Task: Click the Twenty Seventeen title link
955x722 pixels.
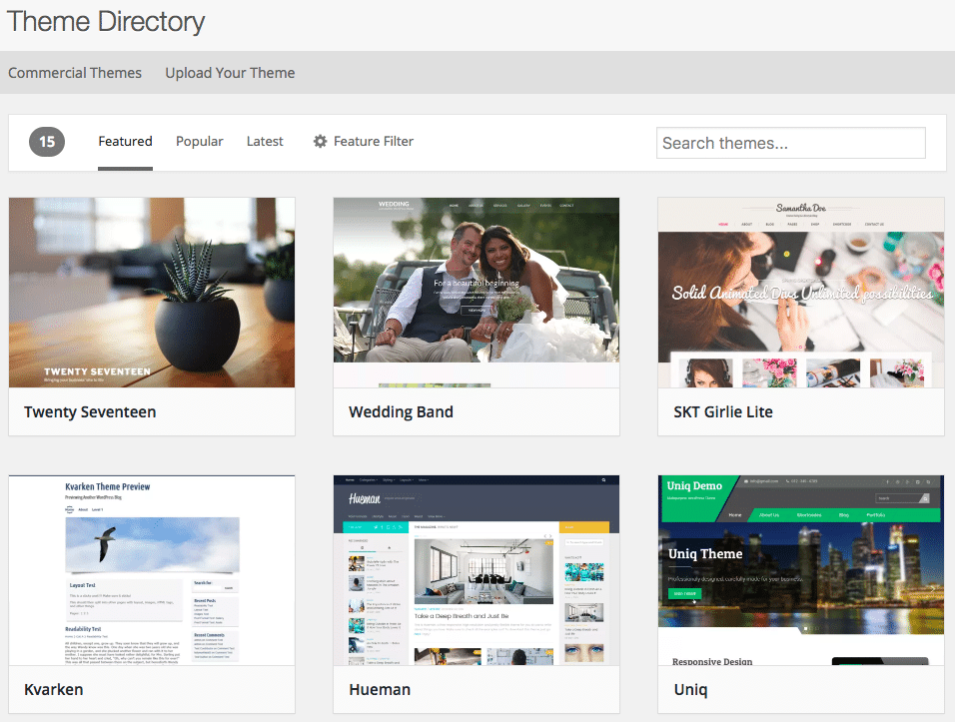Action: pyautogui.click(x=91, y=411)
